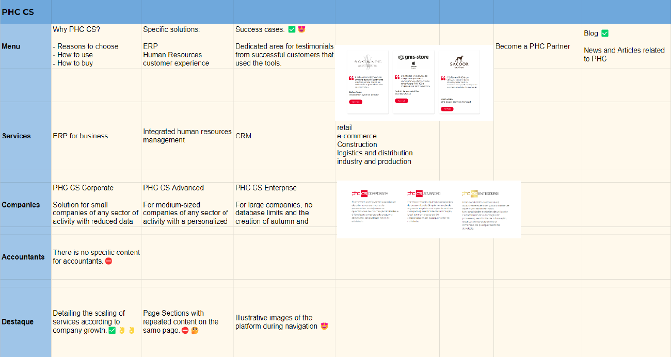Click the heart-eyes emoji after platform during navigation
The width and height of the screenshot is (671, 357).
[324, 326]
